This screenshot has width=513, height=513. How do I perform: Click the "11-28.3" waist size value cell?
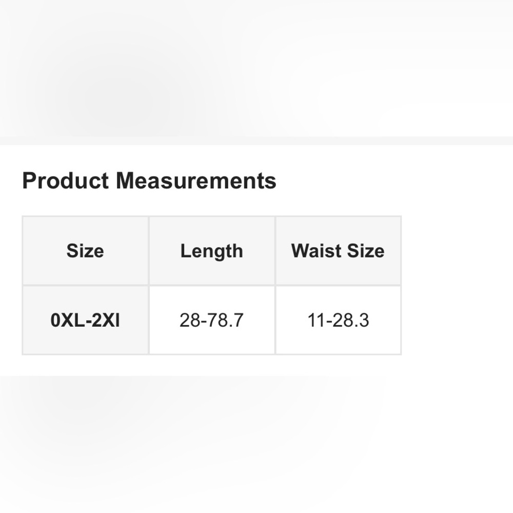(x=338, y=320)
